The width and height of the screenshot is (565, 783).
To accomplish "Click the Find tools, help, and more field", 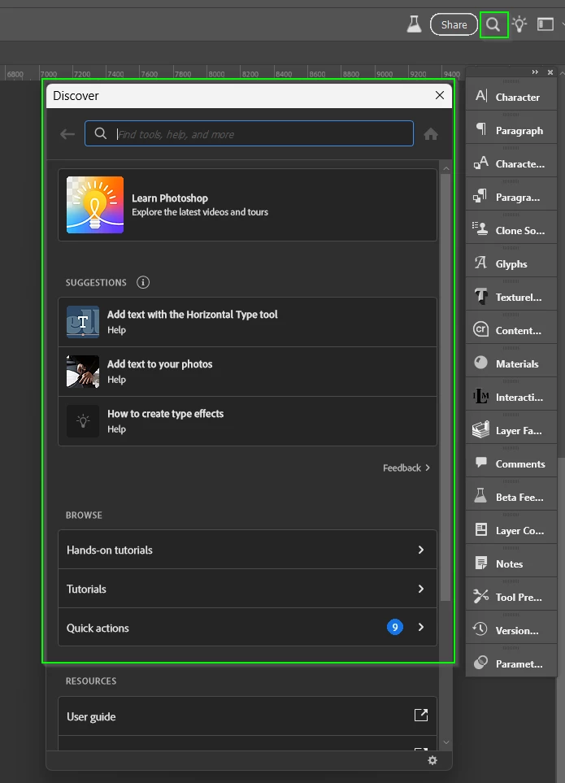I will pos(249,133).
